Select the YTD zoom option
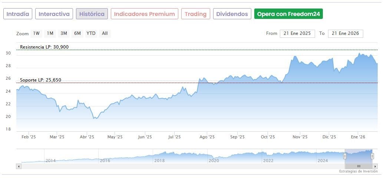384x178 pixels. (x=91, y=33)
